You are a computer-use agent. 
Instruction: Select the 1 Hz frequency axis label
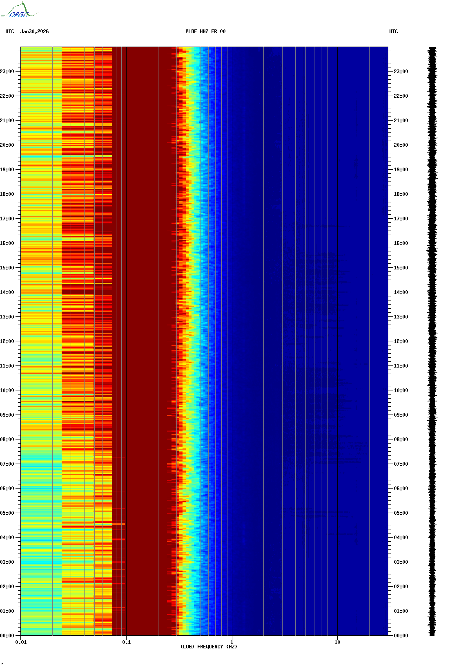tap(232, 642)
